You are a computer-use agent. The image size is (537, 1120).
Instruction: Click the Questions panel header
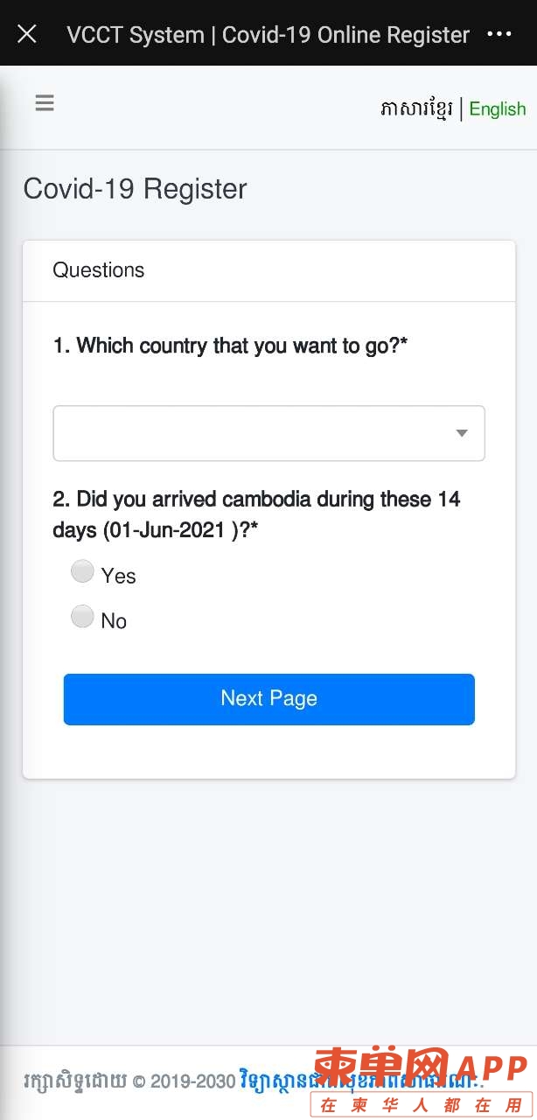coord(268,270)
